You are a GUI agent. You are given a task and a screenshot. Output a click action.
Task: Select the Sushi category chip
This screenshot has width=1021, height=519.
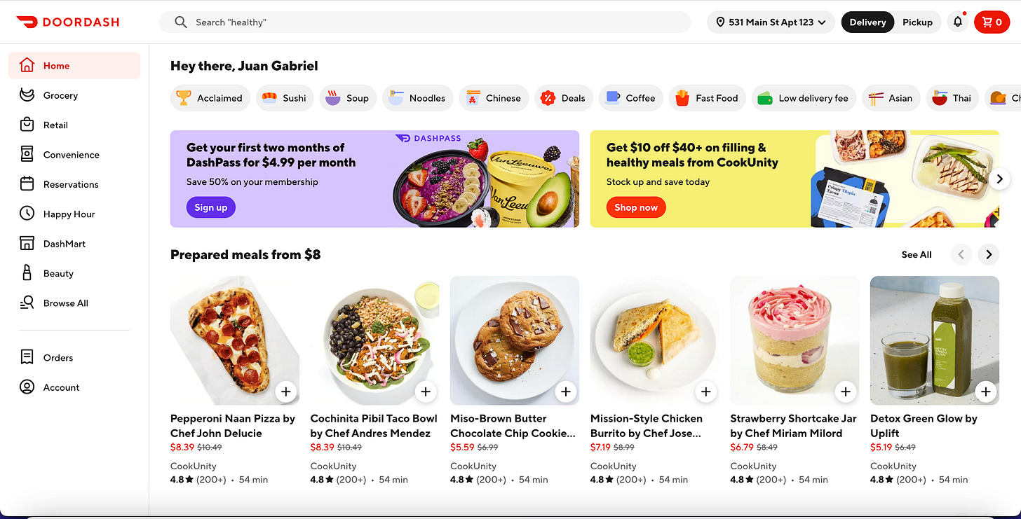pos(284,98)
